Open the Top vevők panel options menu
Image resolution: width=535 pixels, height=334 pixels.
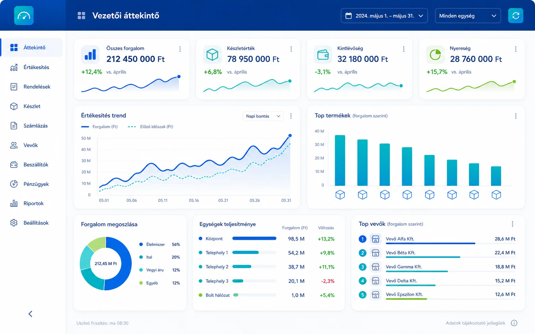(x=512, y=224)
